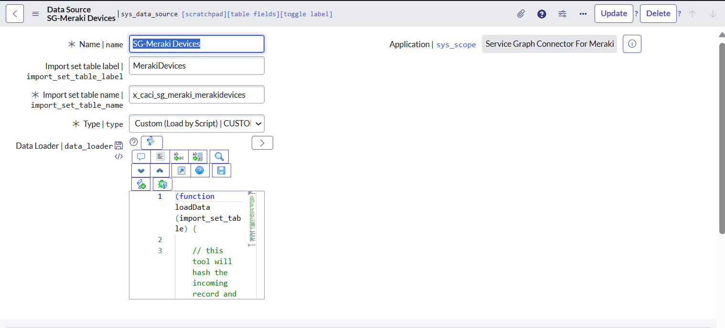Open the additional actions ellipsis menu
Viewport: 725px width, 328px height.
583,14
